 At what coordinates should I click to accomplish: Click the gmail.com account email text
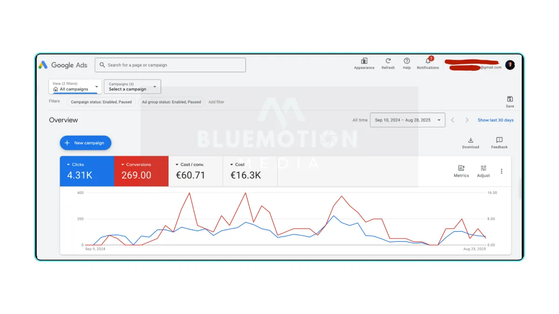(491, 67)
